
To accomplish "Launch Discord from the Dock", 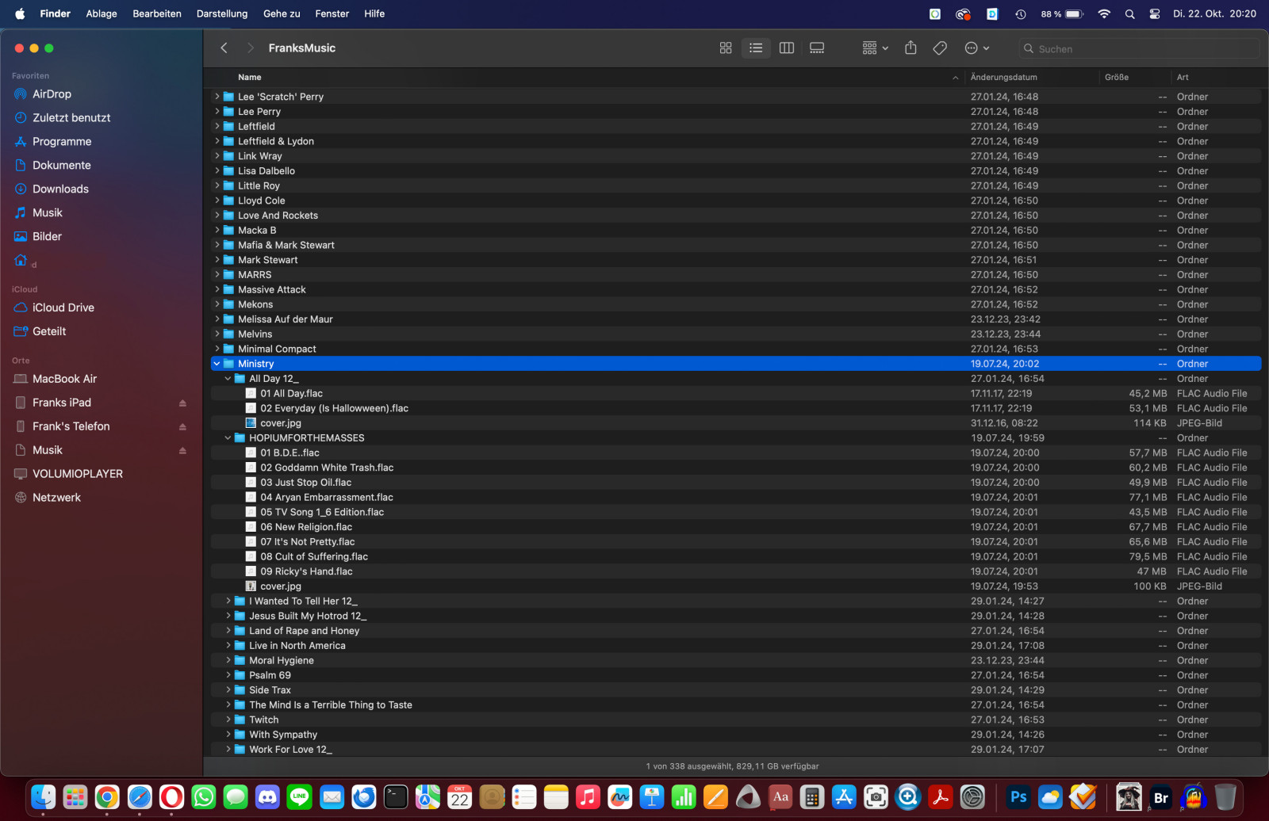I will click(x=267, y=797).
